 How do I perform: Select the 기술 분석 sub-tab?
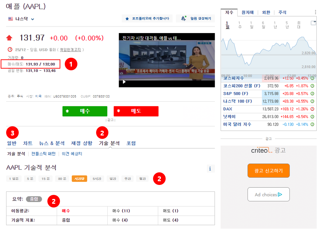[16, 154]
